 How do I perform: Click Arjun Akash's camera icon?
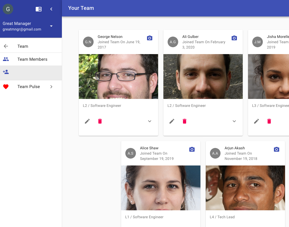277,149
